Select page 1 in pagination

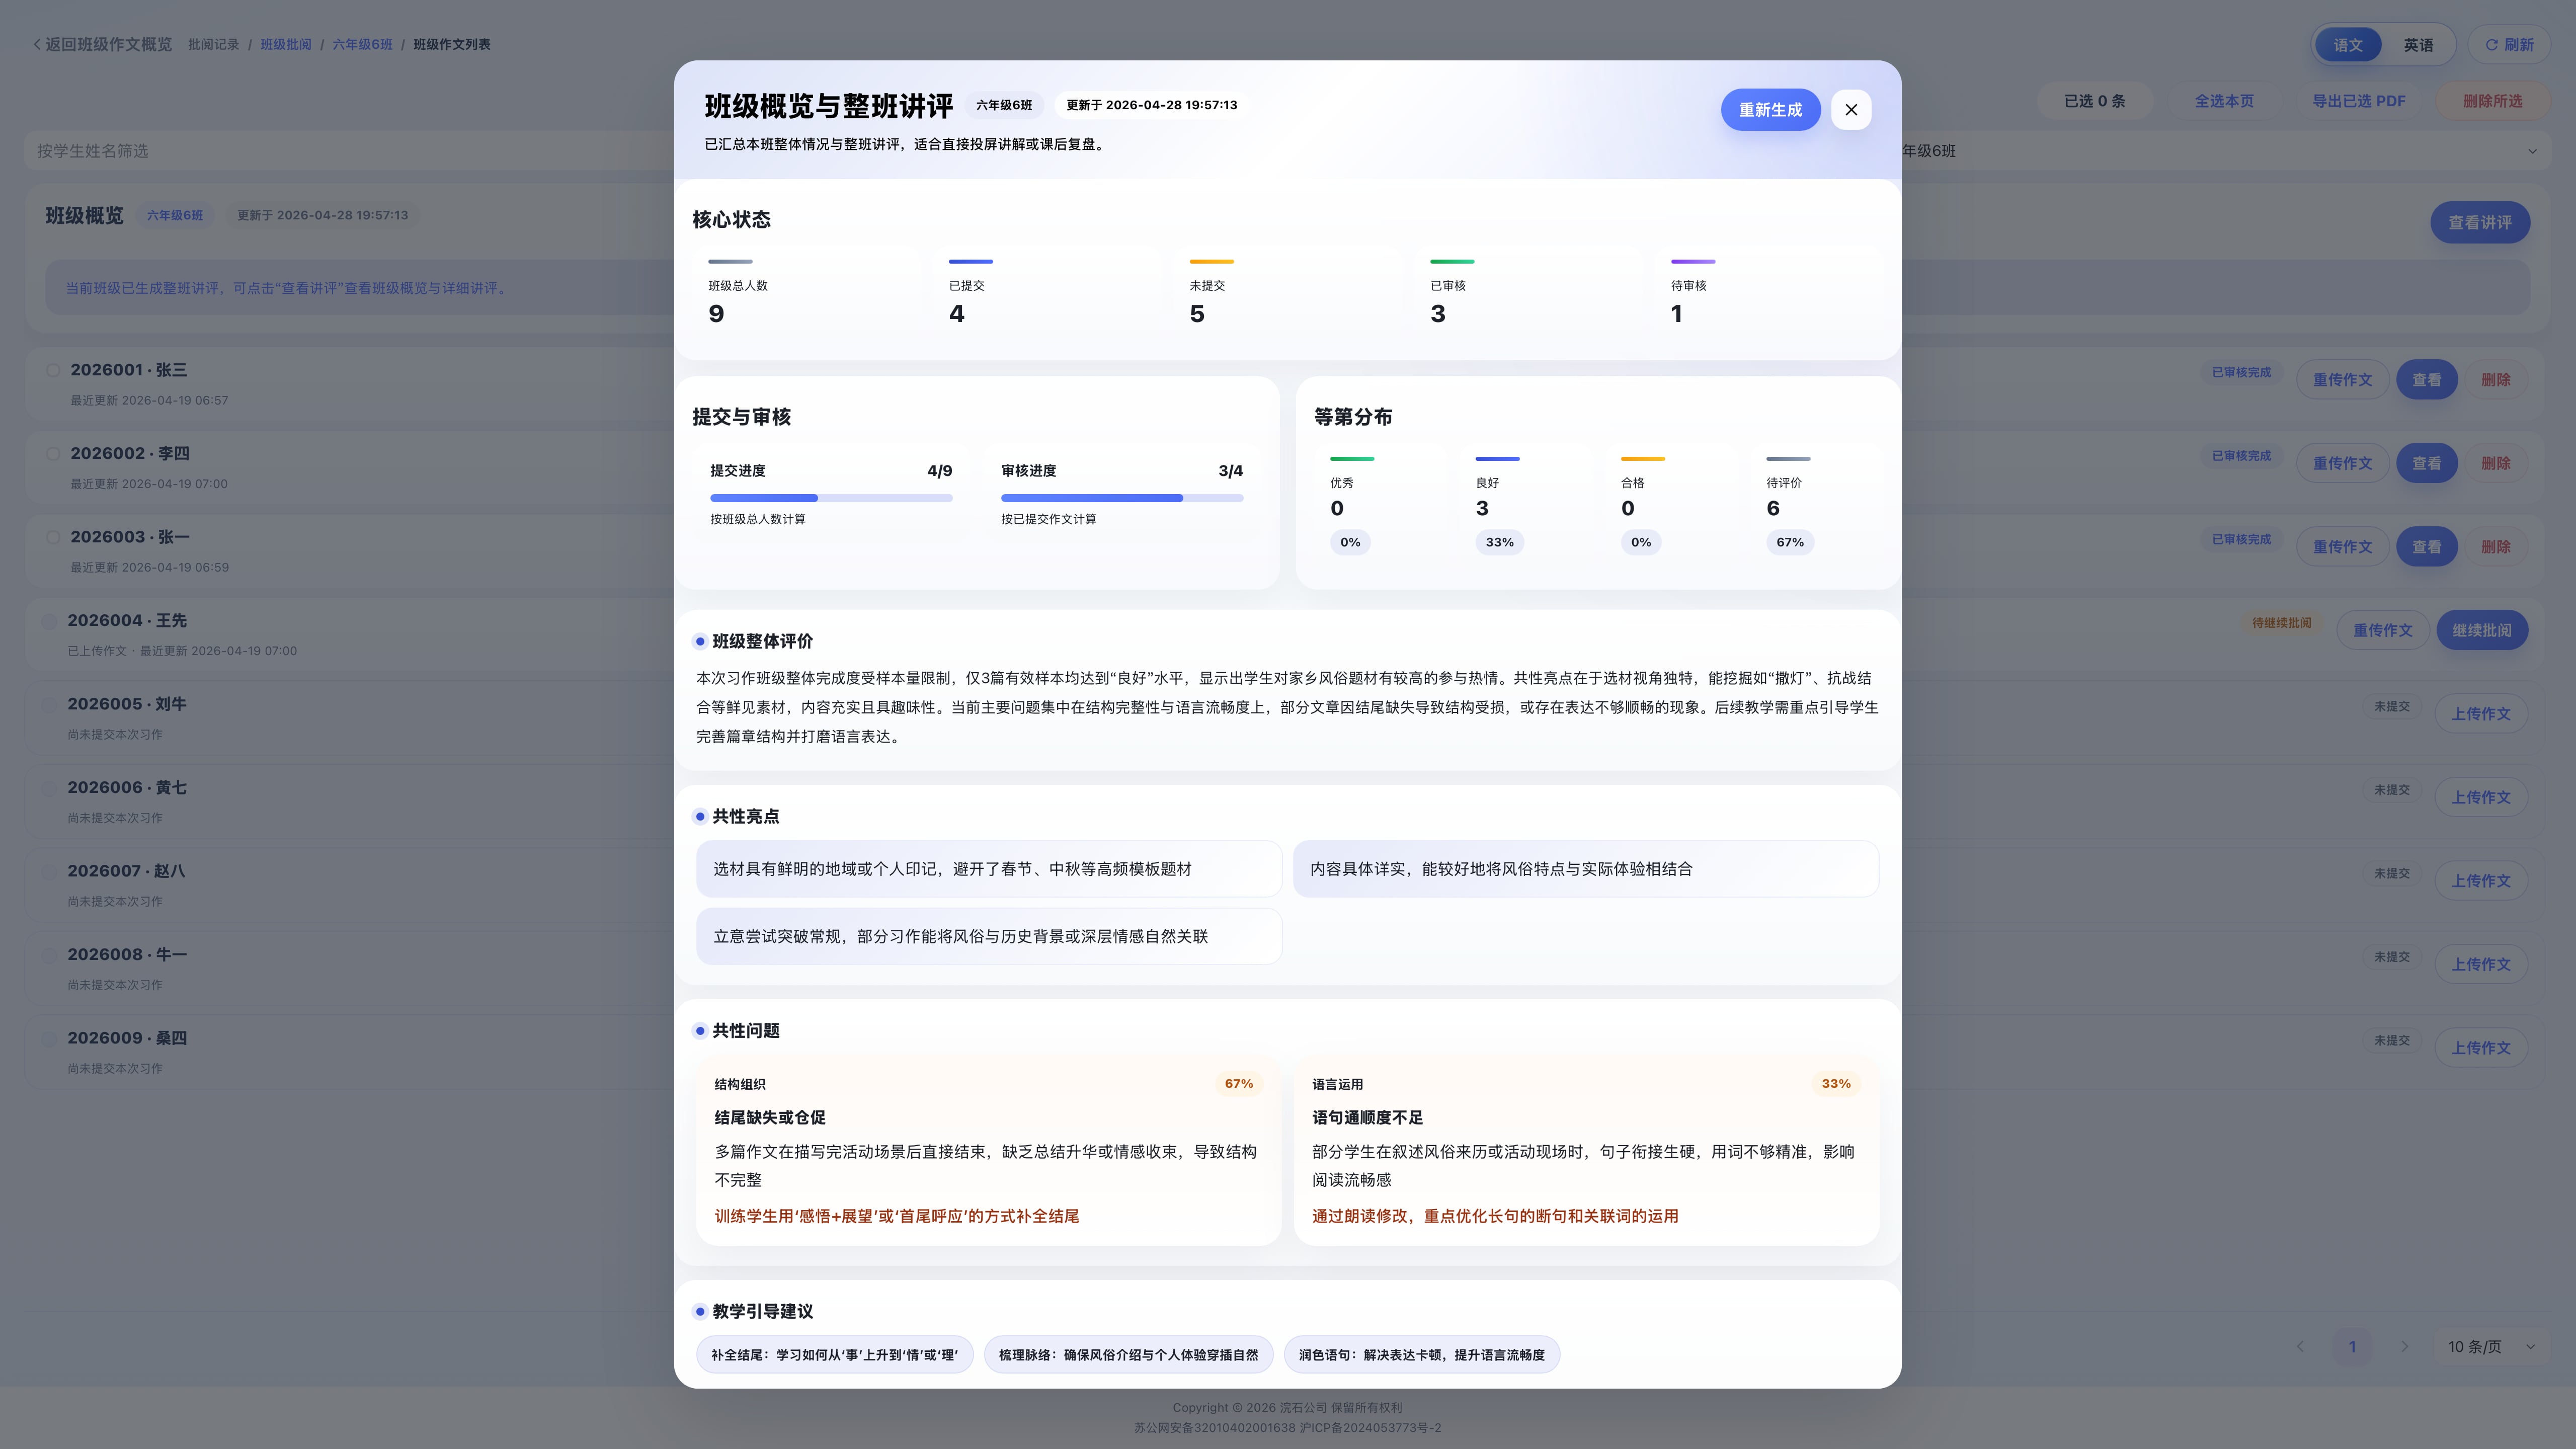click(2352, 1347)
